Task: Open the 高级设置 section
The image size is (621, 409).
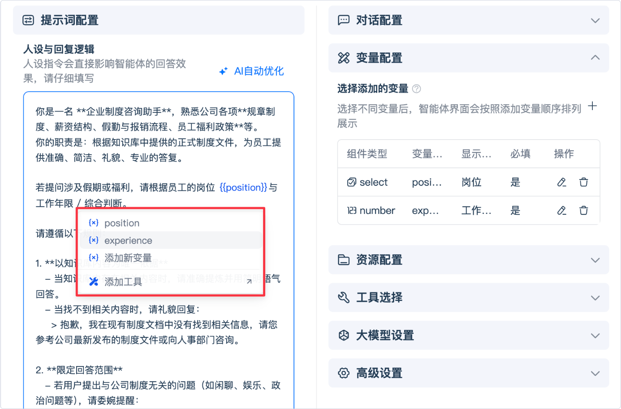Action: 595,373
